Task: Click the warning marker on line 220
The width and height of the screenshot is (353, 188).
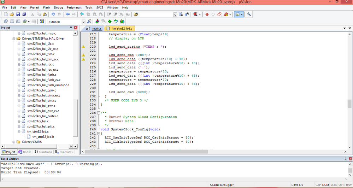Action: (83, 47)
